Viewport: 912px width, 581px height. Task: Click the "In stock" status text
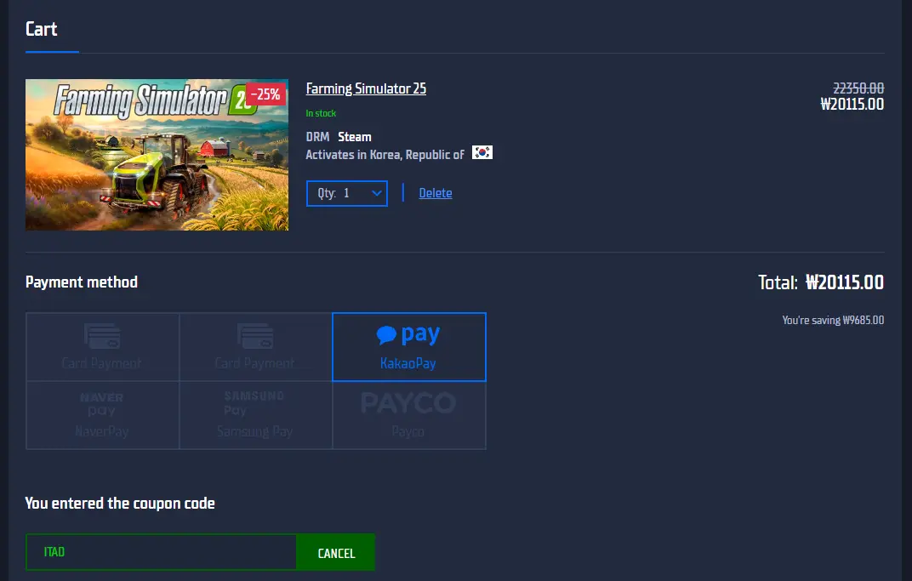tap(321, 113)
